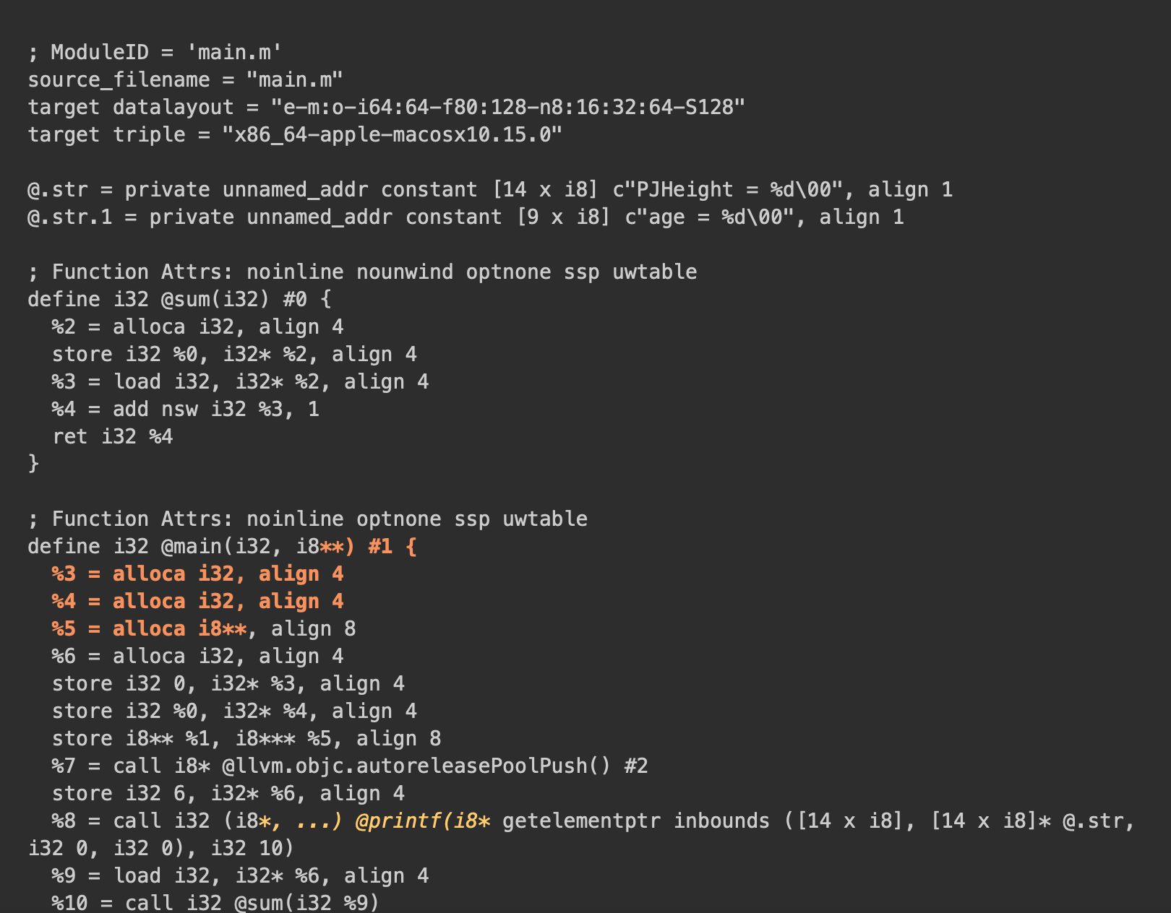Image resolution: width=1171 pixels, height=913 pixels.
Task: Click the source_filename "main.m" line
Action: (x=185, y=79)
